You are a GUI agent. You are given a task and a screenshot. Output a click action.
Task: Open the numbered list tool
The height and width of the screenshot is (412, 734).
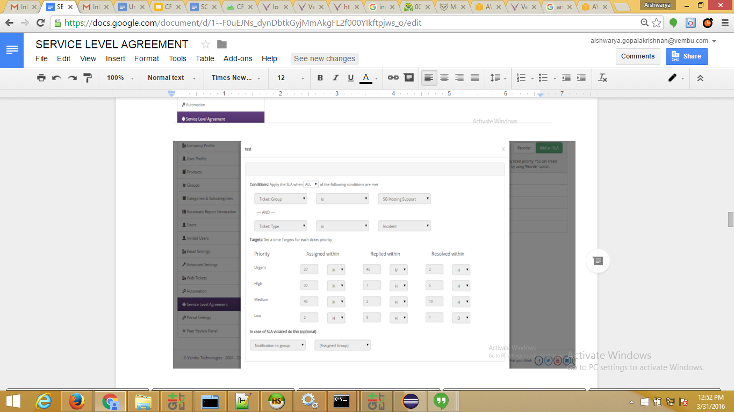(x=521, y=78)
